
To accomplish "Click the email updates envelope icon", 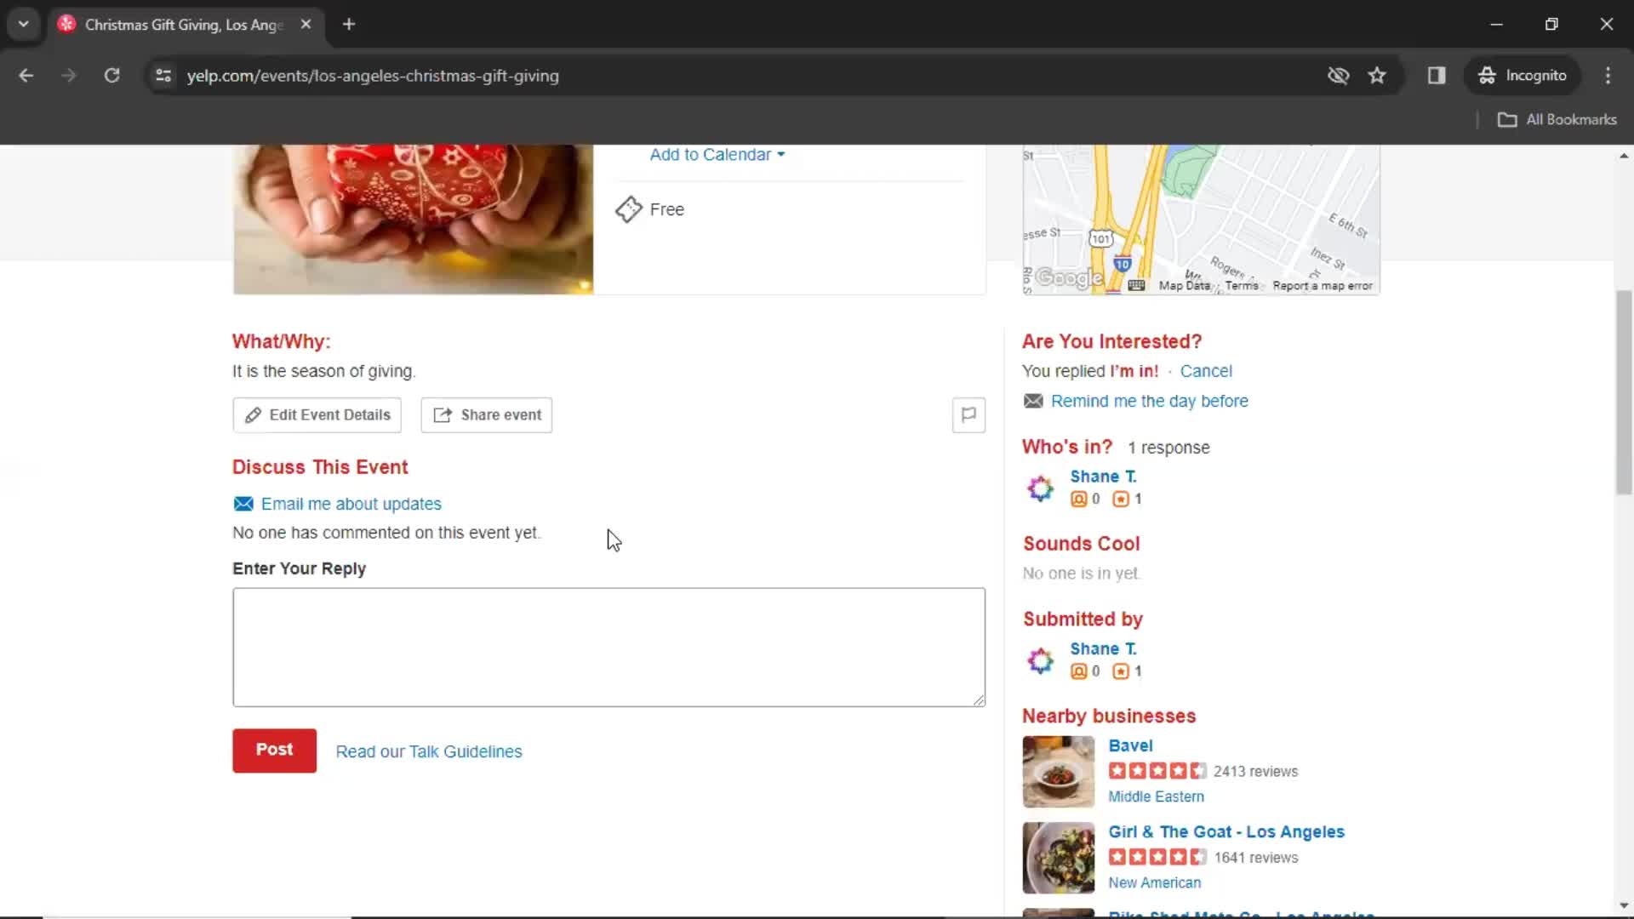I will (243, 504).
